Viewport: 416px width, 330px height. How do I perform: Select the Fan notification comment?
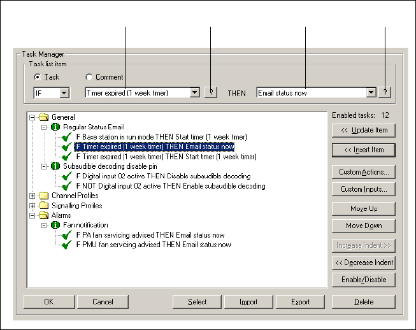(85, 226)
